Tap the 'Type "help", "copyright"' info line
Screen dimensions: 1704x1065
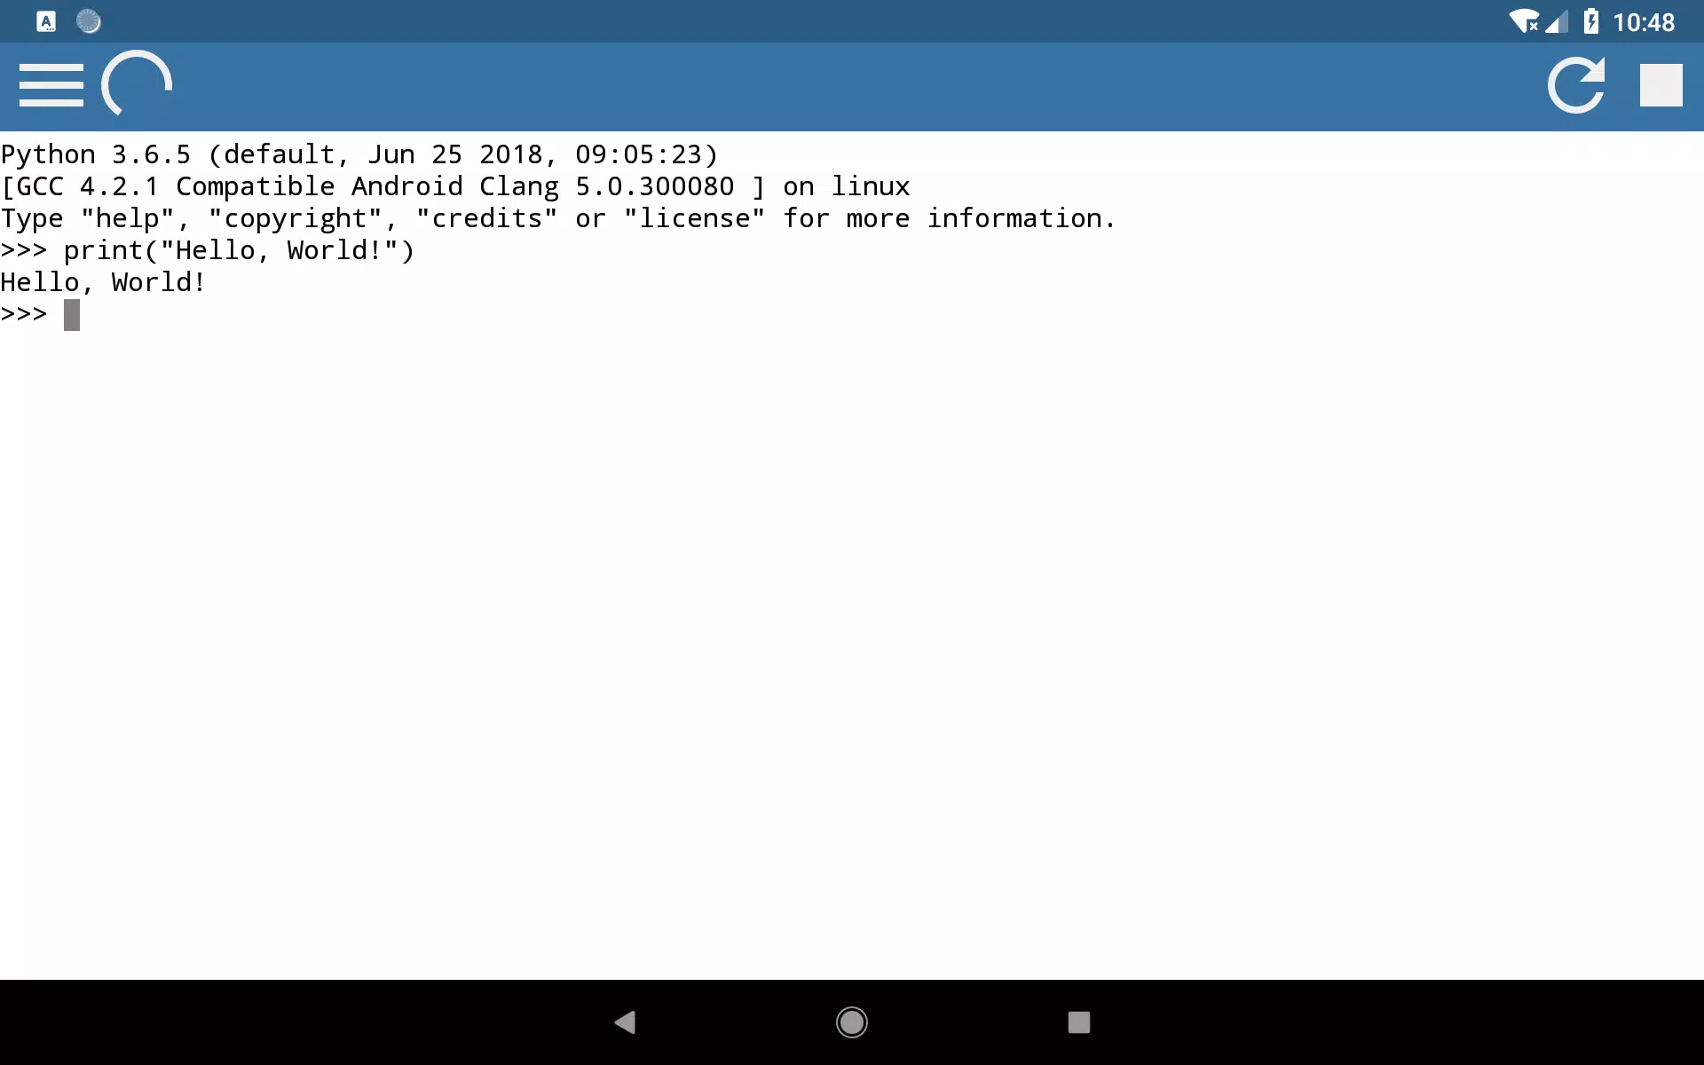[x=558, y=219]
